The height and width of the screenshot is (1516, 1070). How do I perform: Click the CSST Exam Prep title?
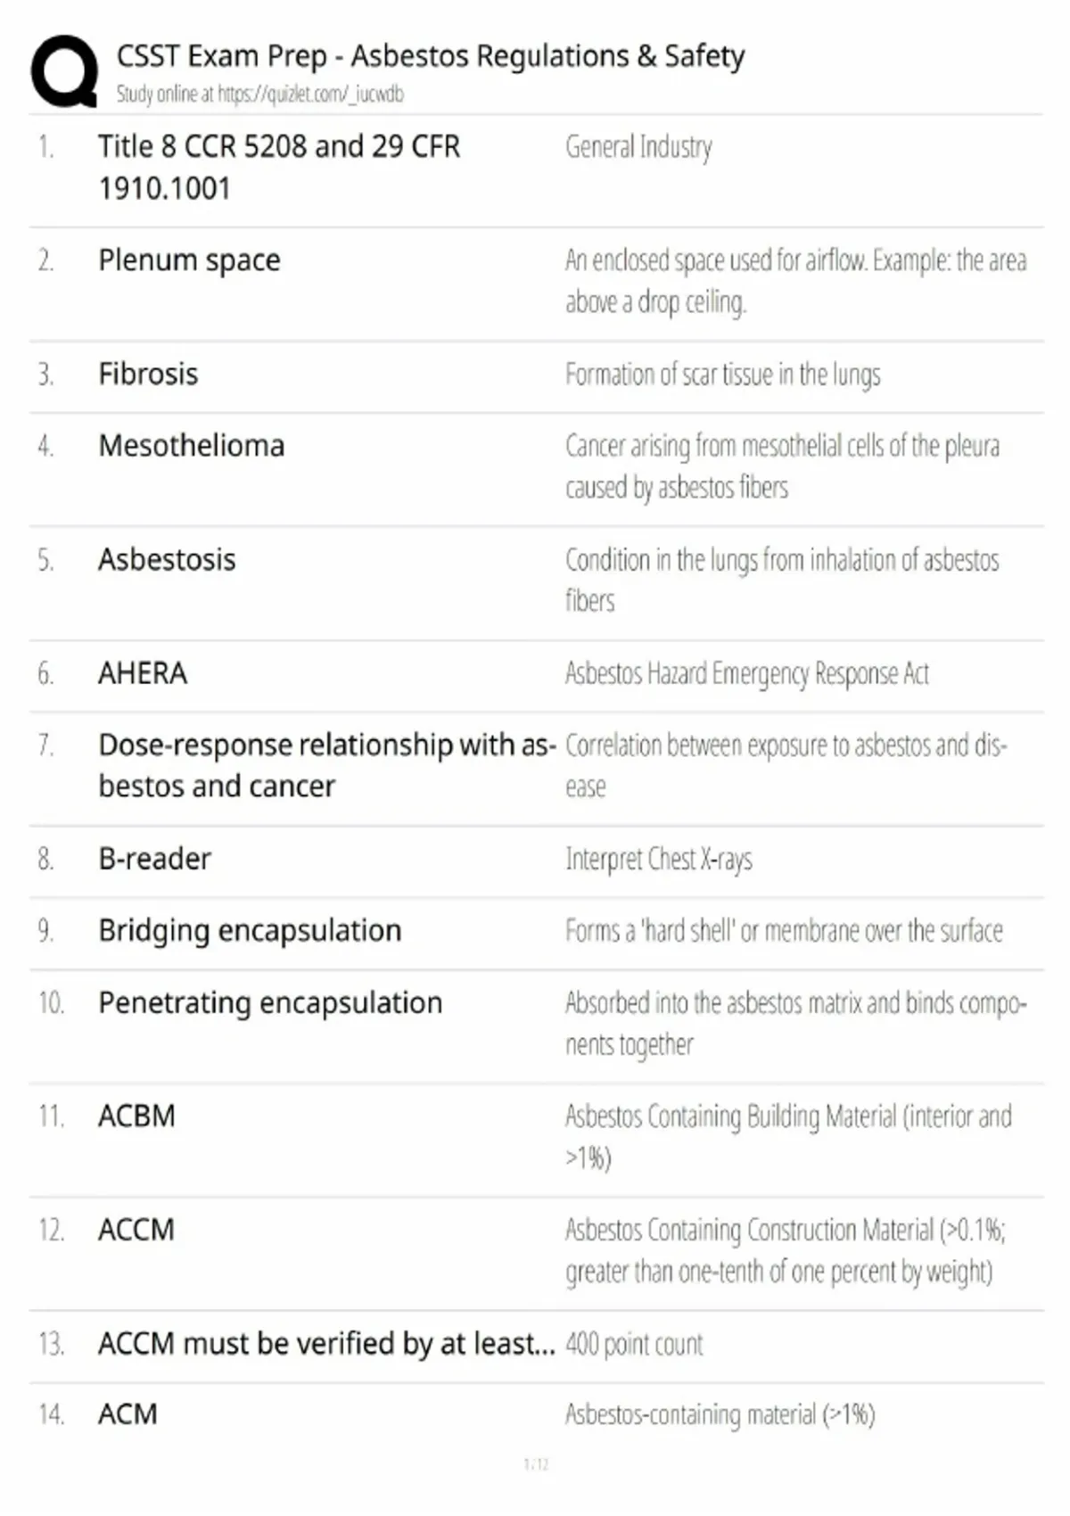click(x=431, y=55)
